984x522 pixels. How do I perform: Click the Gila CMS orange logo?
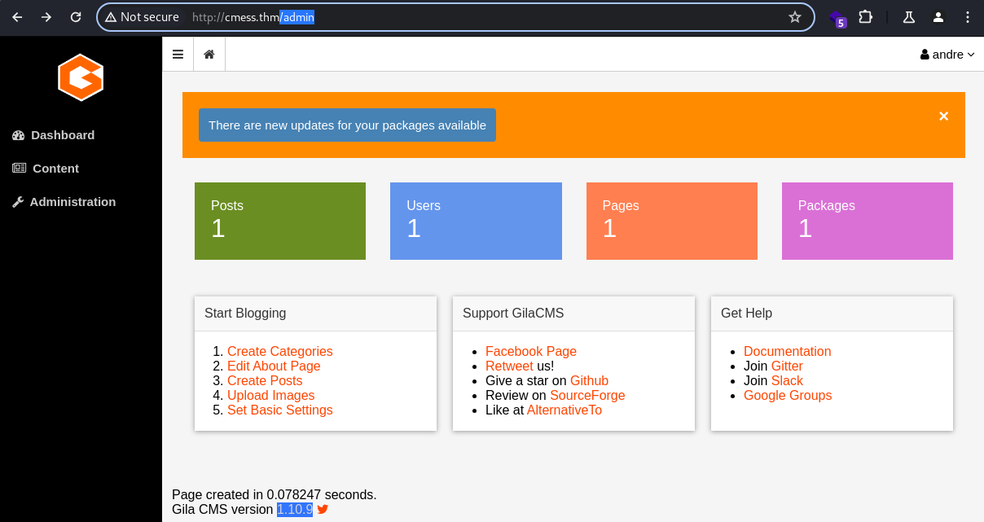pyautogui.click(x=81, y=77)
